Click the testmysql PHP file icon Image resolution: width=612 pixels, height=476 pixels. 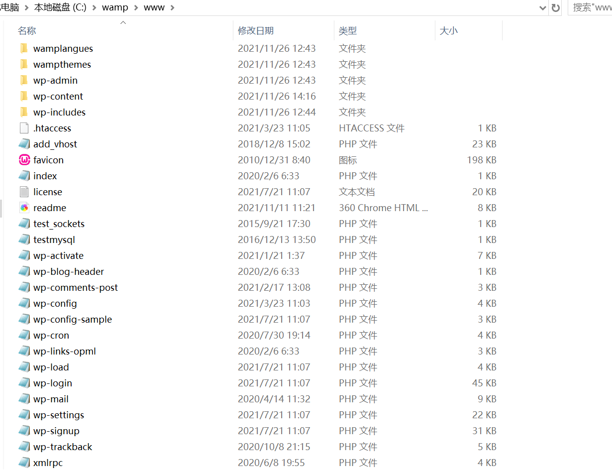[x=24, y=239]
